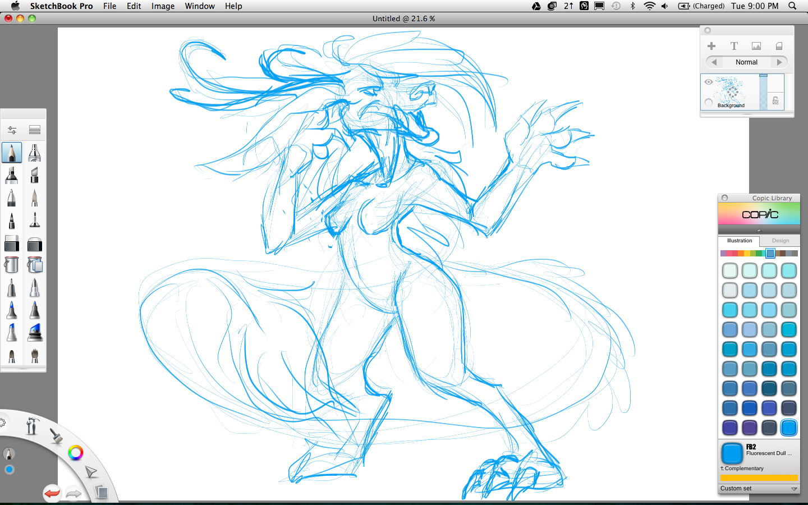Image resolution: width=808 pixels, height=505 pixels.
Task: Click the Tue 9:00 PM clock
Action: [755, 6]
